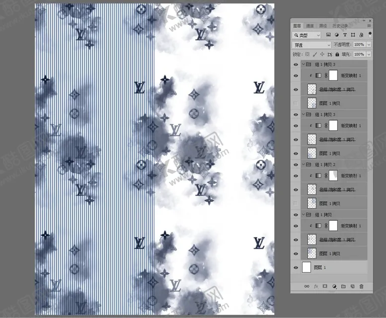This screenshot has width=386, height=318.
Task: Open the 类型 filter kind dropdown
Action: [x=307, y=35]
